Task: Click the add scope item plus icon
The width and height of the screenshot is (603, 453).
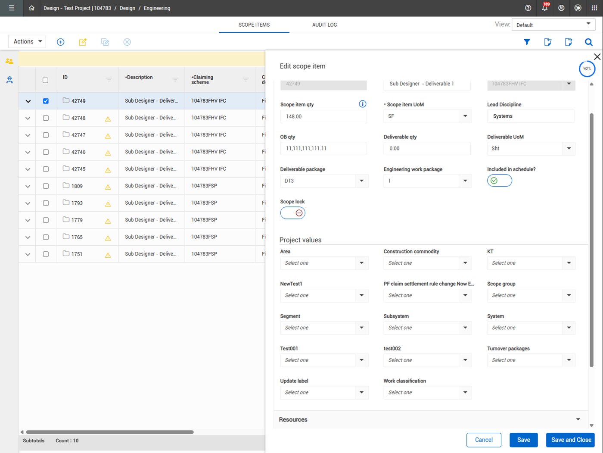Action: pyautogui.click(x=61, y=42)
